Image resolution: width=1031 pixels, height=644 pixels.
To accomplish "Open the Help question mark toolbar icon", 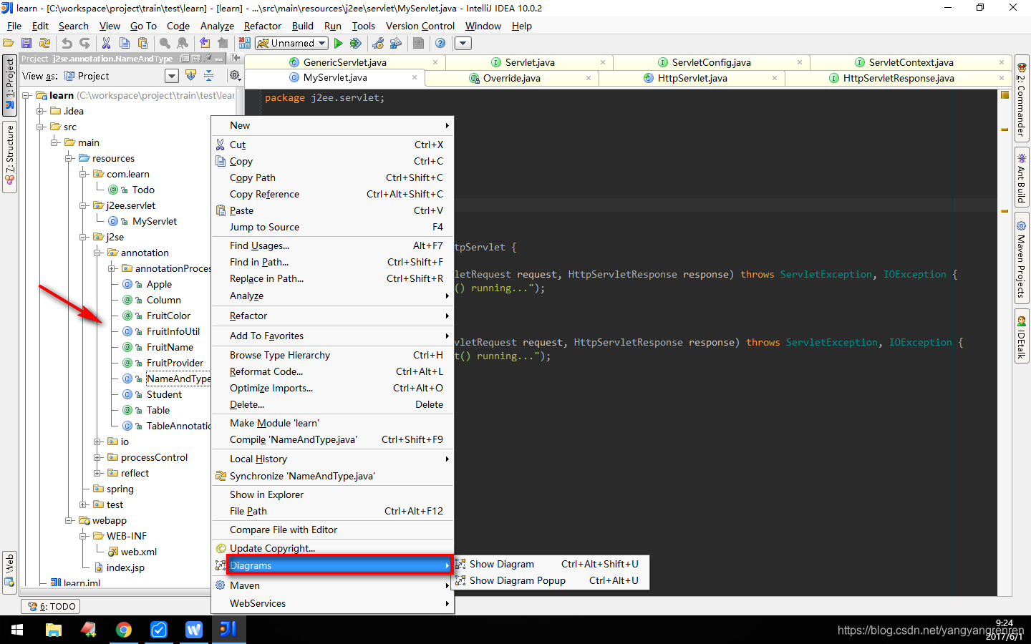I will coord(438,43).
